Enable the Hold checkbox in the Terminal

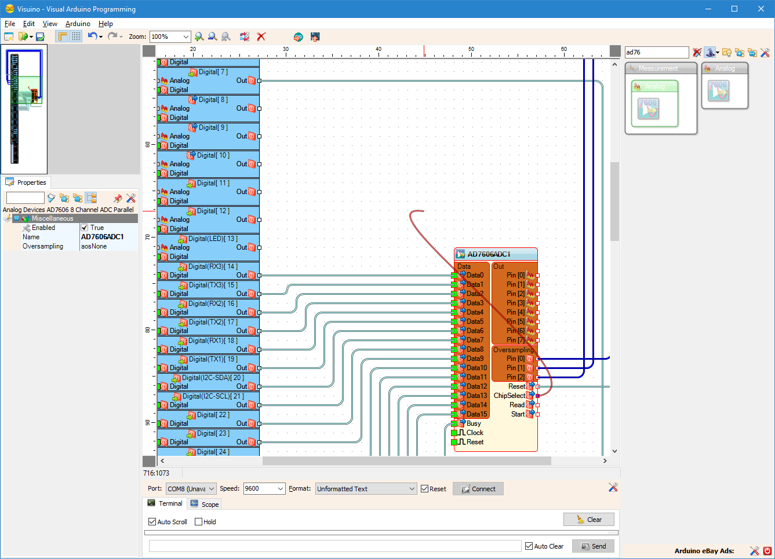197,522
